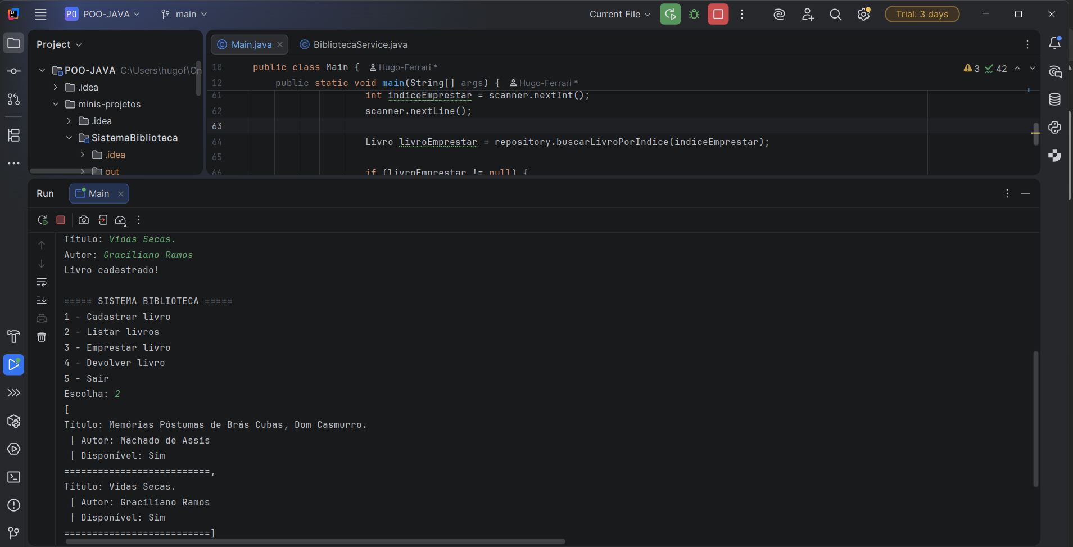Open the Problems tool window
The image size is (1073, 547).
pos(13,505)
